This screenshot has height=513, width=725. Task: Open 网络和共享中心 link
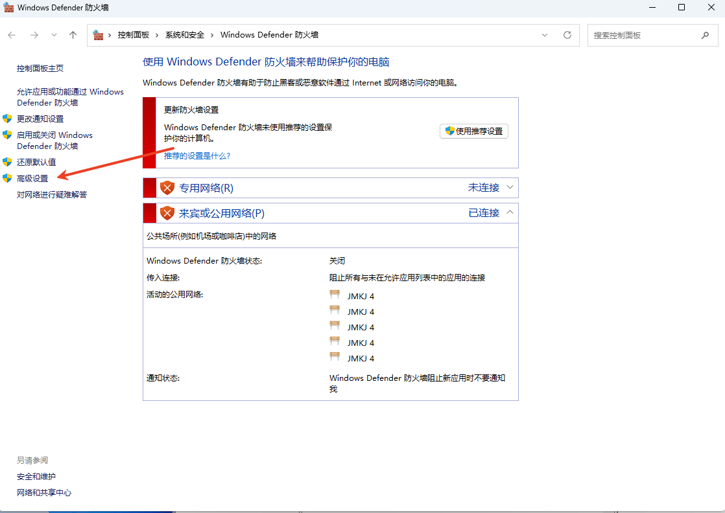[44, 493]
